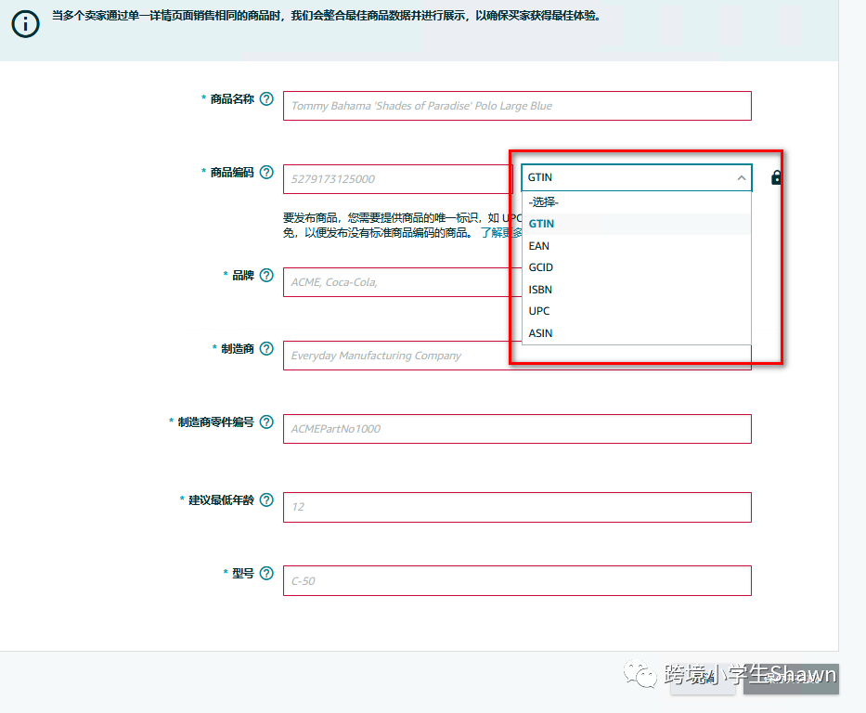Screen dimensions: 866x713
Task: Choose the ASIN option in the list
Action: [542, 332]
